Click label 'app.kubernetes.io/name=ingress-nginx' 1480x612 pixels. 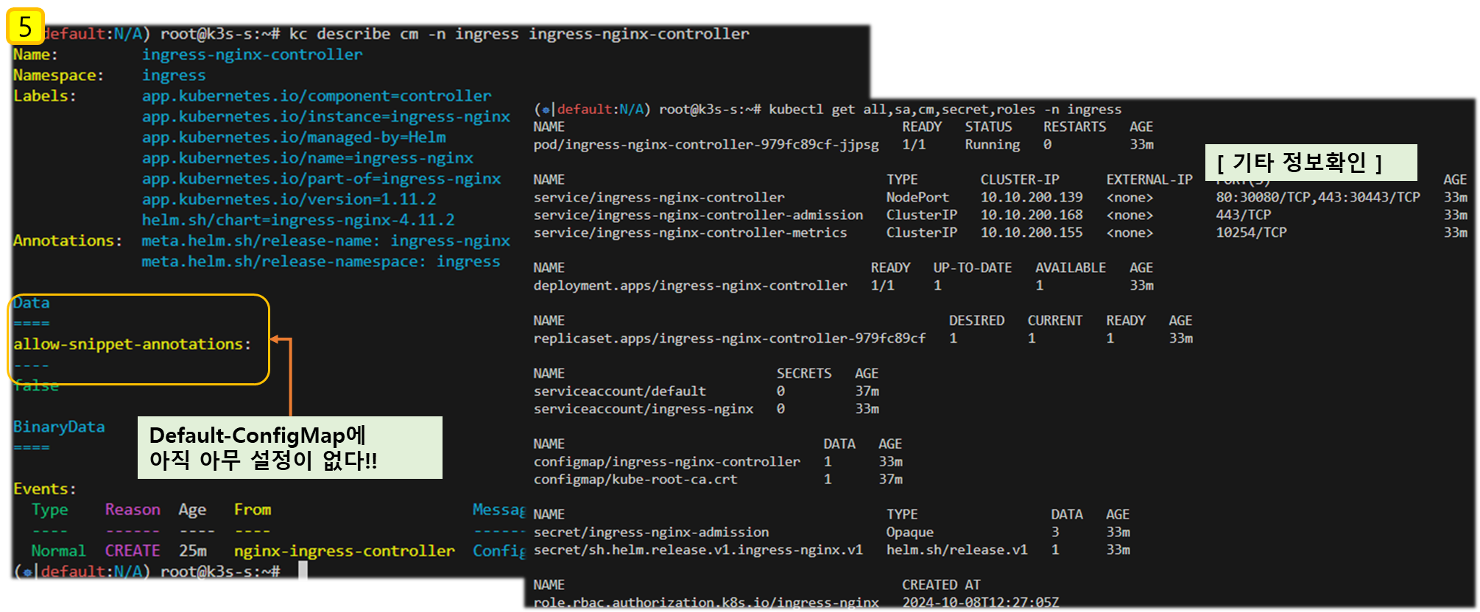pos(307,157)
